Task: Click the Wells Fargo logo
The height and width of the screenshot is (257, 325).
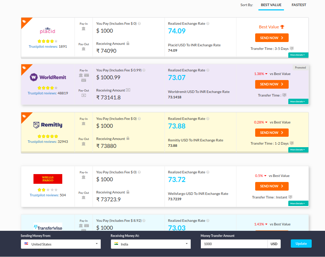Action: pos(48,179)
